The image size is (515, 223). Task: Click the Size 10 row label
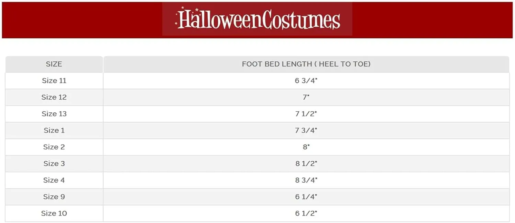click(54, 213)
